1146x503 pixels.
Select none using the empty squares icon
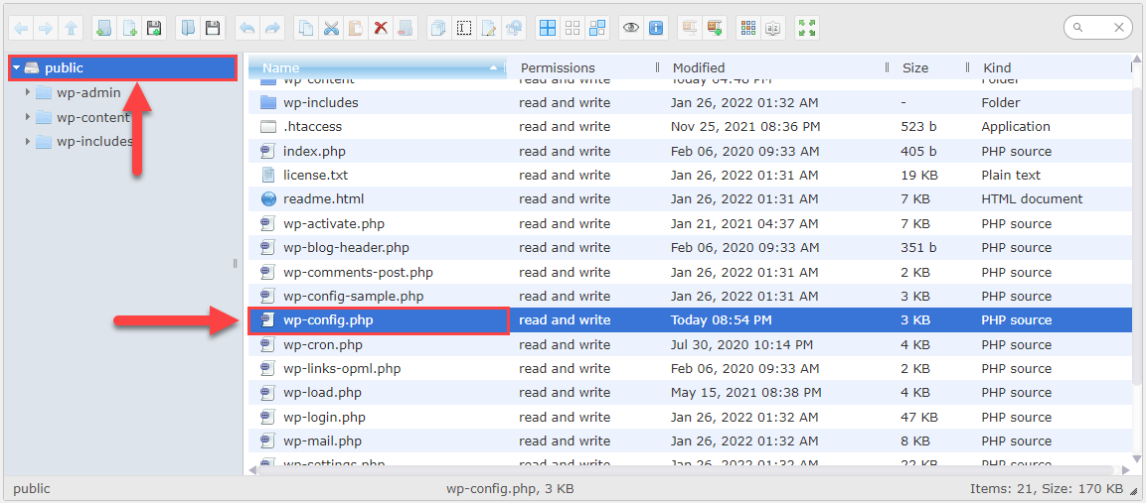click(573, 28)
